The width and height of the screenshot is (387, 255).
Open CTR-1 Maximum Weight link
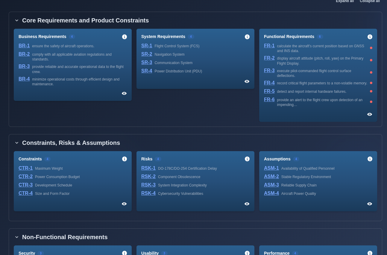pos(26,168)
